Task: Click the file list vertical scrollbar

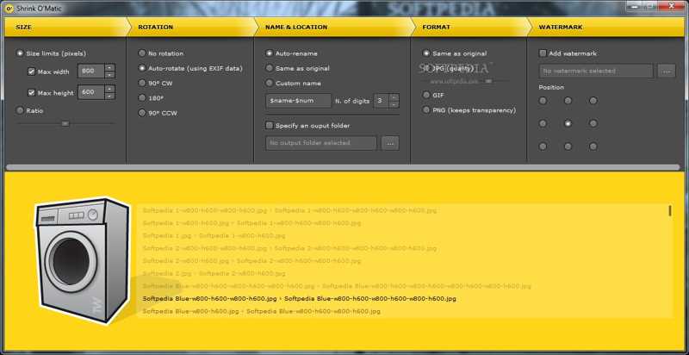Action: (669, 211)
